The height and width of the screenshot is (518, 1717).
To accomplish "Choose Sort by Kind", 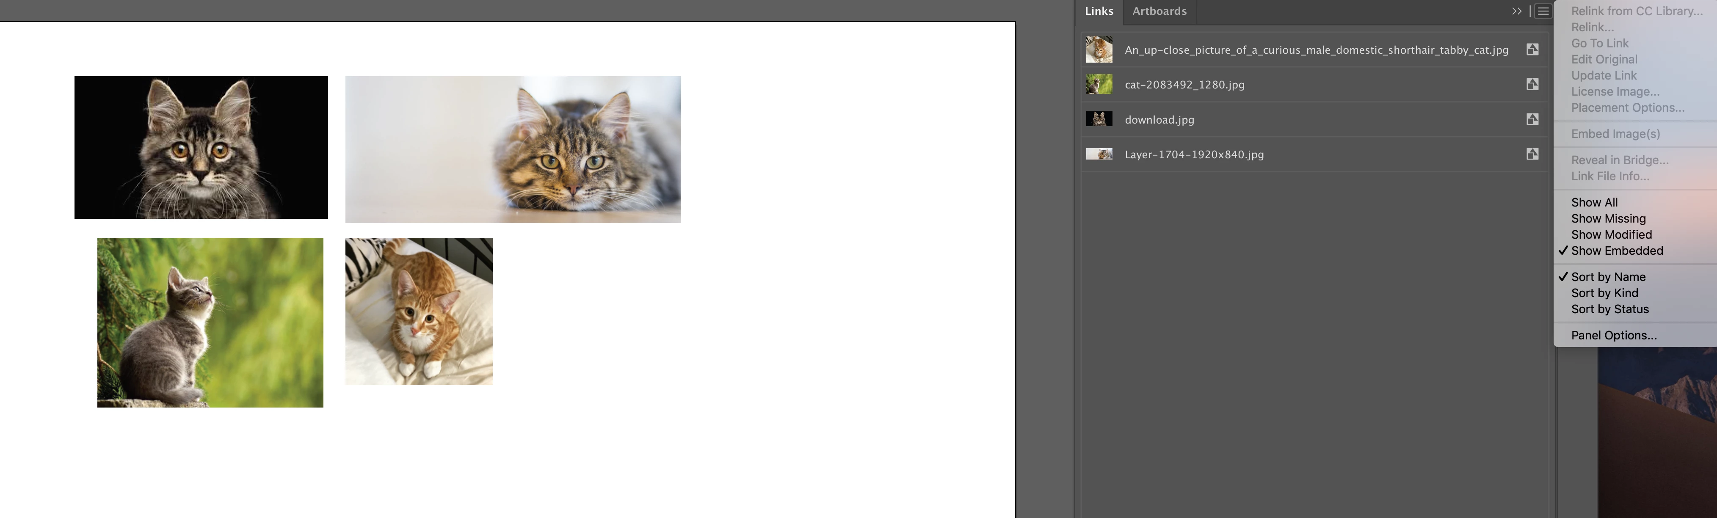I will pyautogui.click(x=1604, y=293).
